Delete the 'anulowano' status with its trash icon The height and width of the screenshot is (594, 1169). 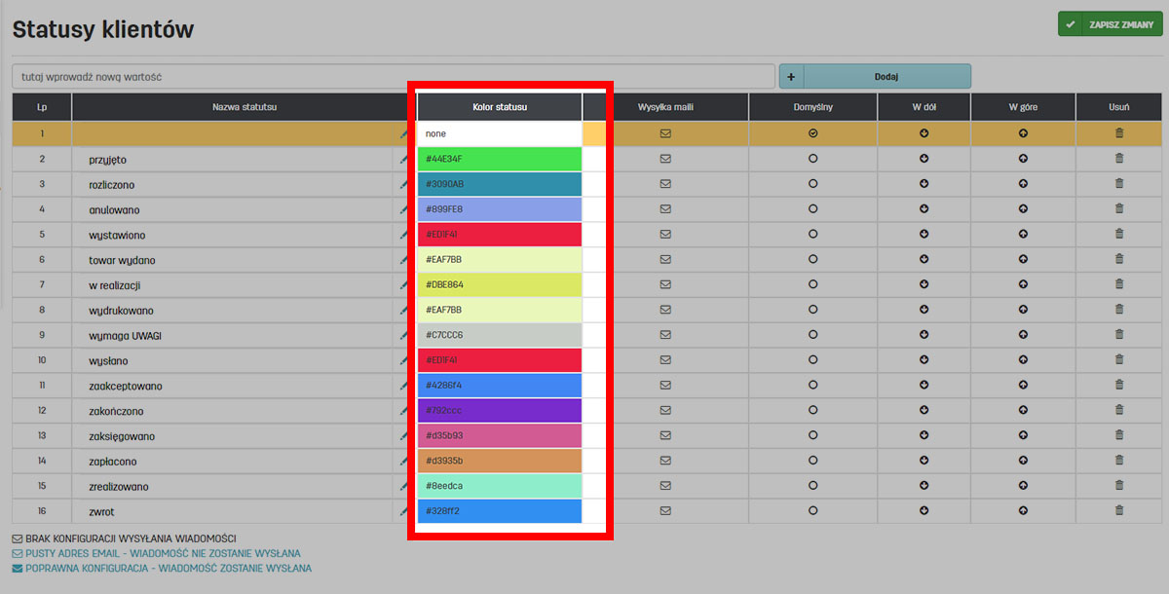(1119, 208)
